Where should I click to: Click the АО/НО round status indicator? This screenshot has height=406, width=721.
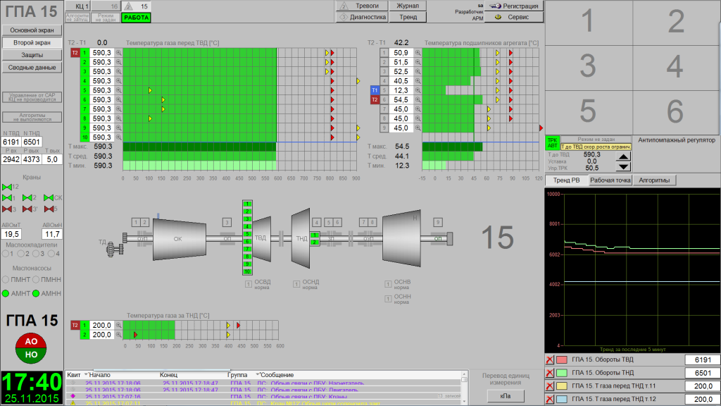click(x=31, y=347)
